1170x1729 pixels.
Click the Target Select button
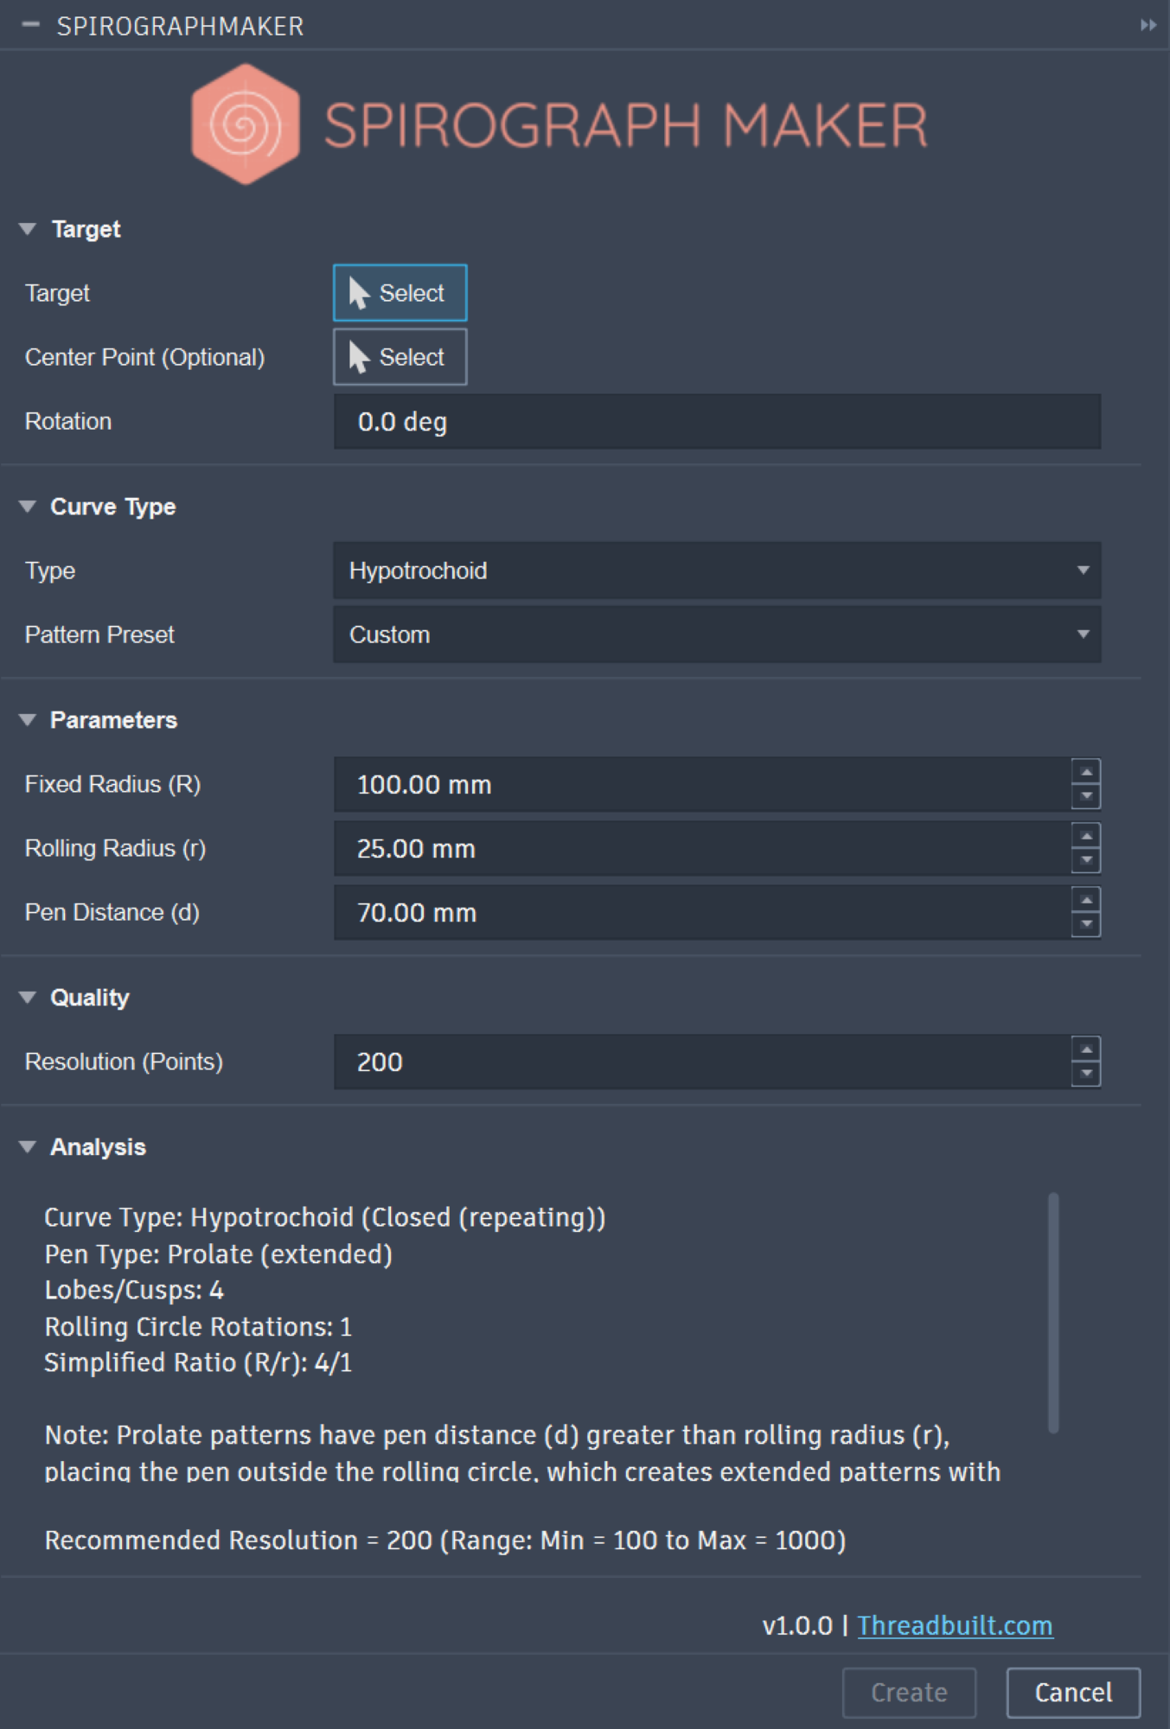400,293
